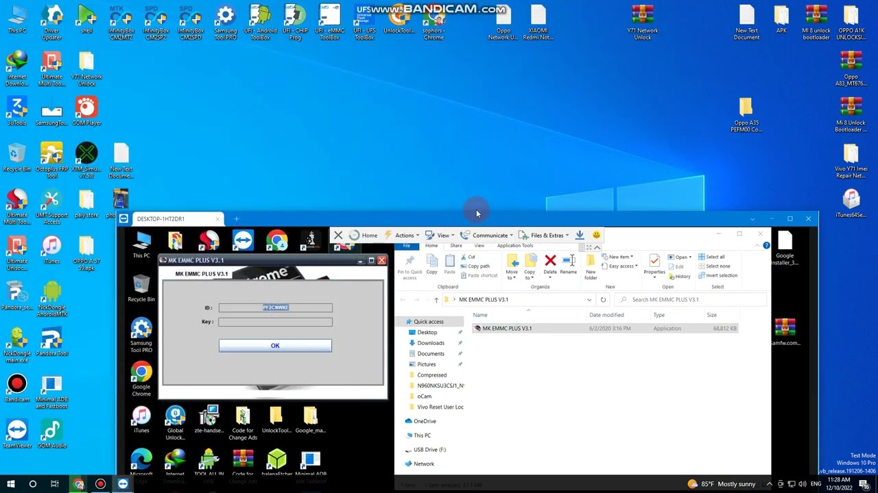The height and width of the screenshot is (493, 878).
Task: Open the Pandora Tool desktop shortcut
Action: [51, 342]
